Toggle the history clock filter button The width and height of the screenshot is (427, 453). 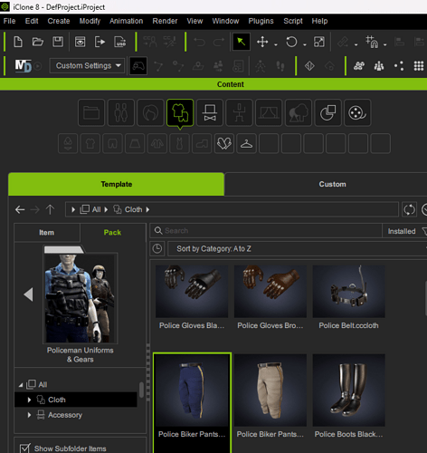157,248
